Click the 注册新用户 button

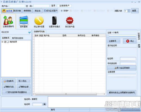(64, 6)
